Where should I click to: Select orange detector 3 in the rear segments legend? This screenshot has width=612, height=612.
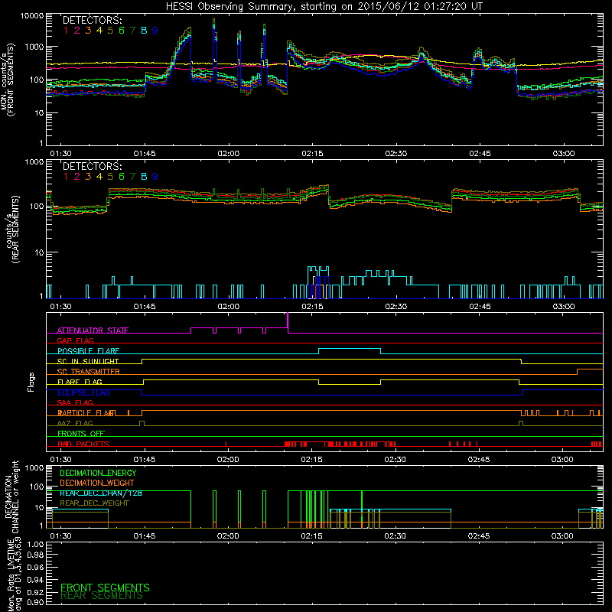[x=88, y=177]
